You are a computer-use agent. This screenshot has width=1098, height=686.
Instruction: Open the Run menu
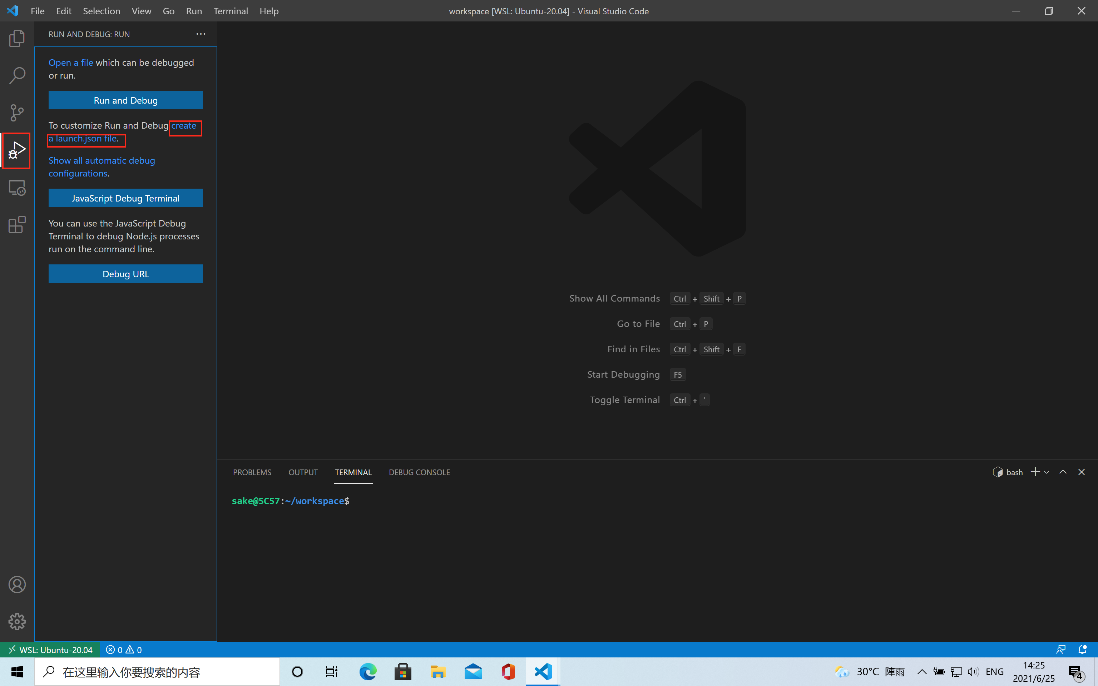point(194,11)
